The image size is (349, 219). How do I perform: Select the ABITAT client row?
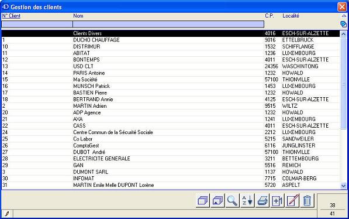pos(171,53)
